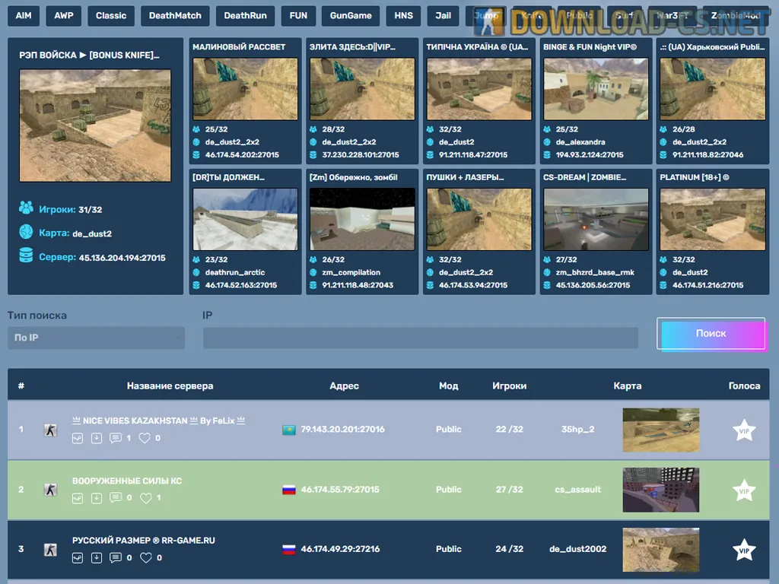Go to the GunGame tab

click(350, 16)
